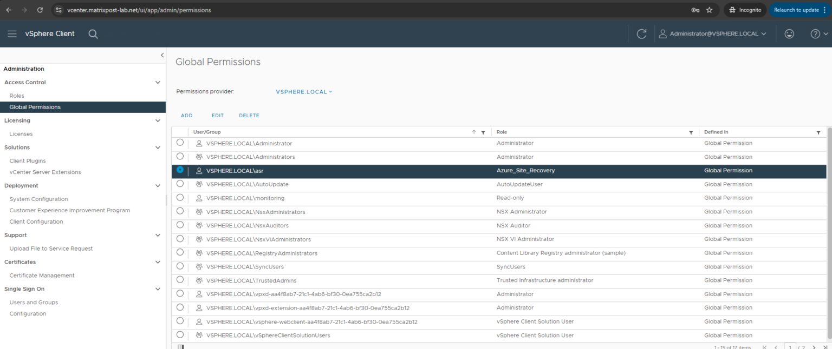Click the filter icon on User/Group column
832x349 pixels.
(483, 132)
